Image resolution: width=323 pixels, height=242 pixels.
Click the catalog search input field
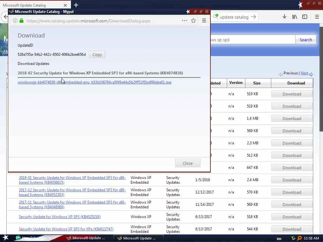(253, 40)
